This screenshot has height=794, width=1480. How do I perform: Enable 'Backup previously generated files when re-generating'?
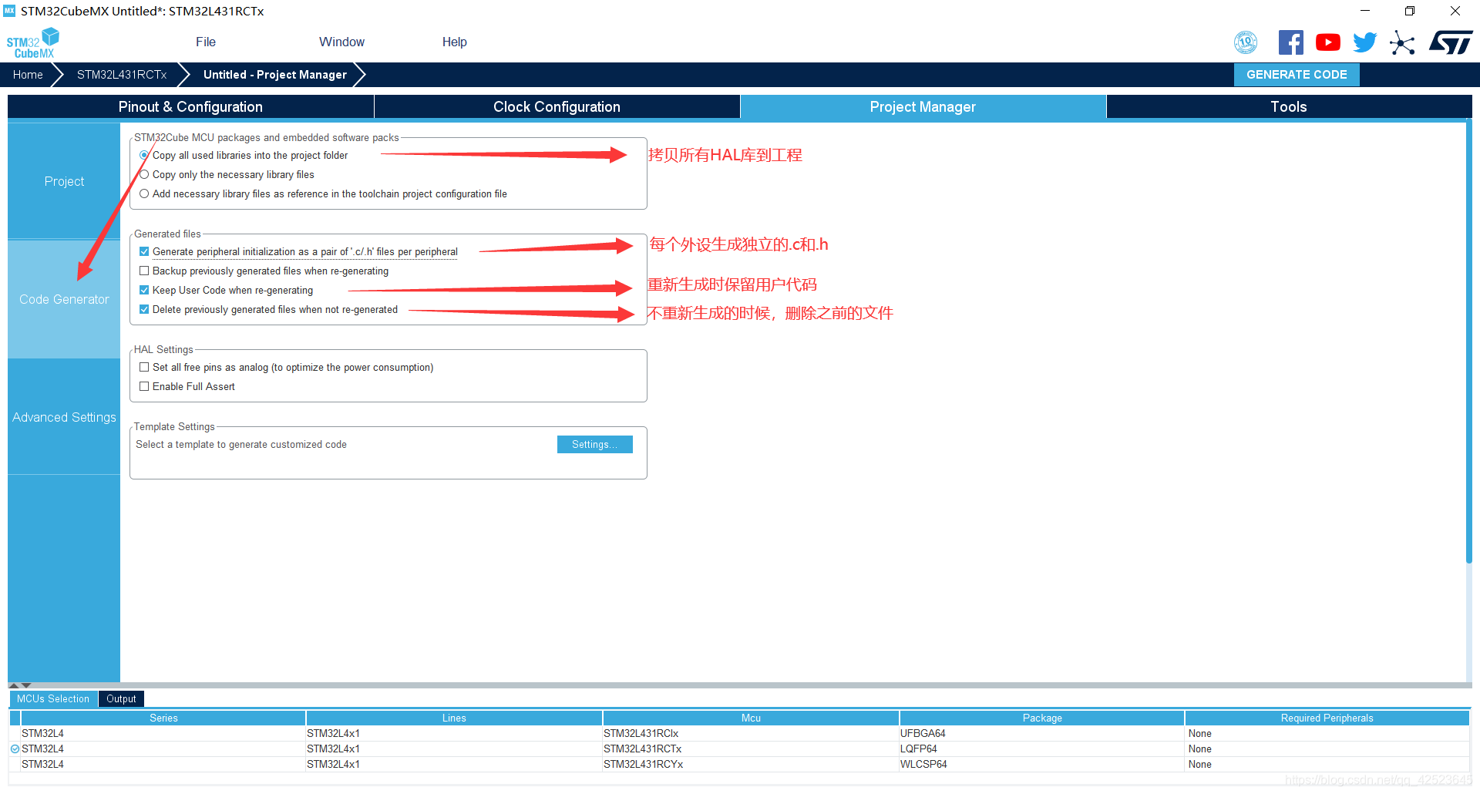(x=144, y=271)
